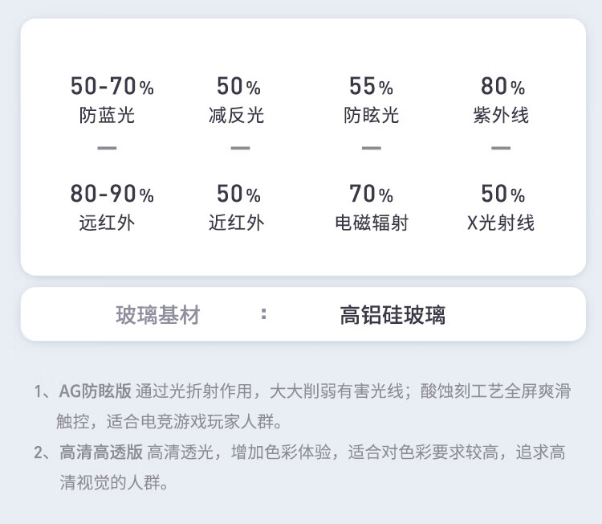Click the bold 高清高透版 text
This screenshot has width=602, height=524.
coord(100,452)
